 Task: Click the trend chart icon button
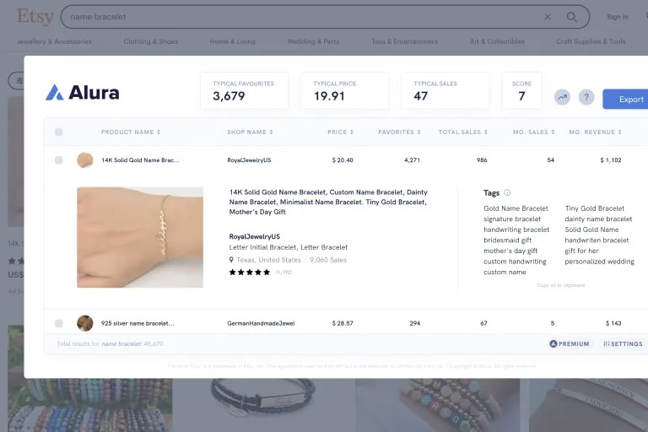click(x=562, y=98)
